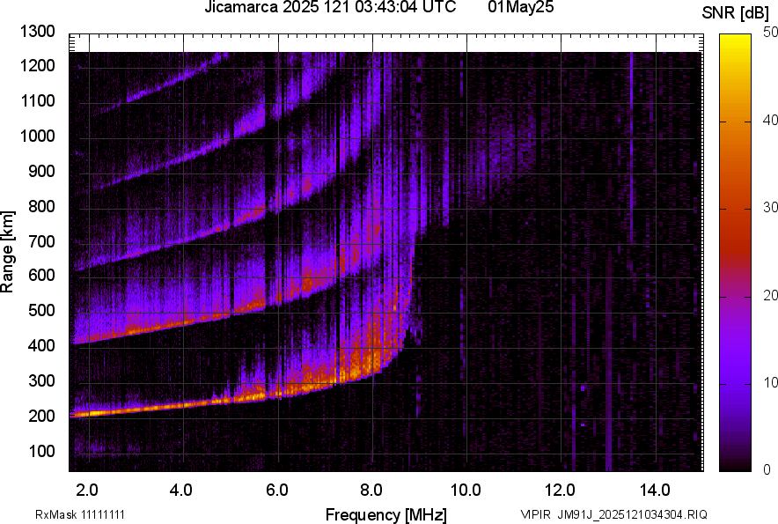Click the range tick label 200

tap(41, 417)
